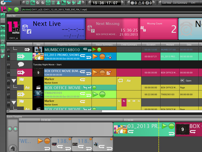Click the round clock icon in the top toolbar

(48, 3)
